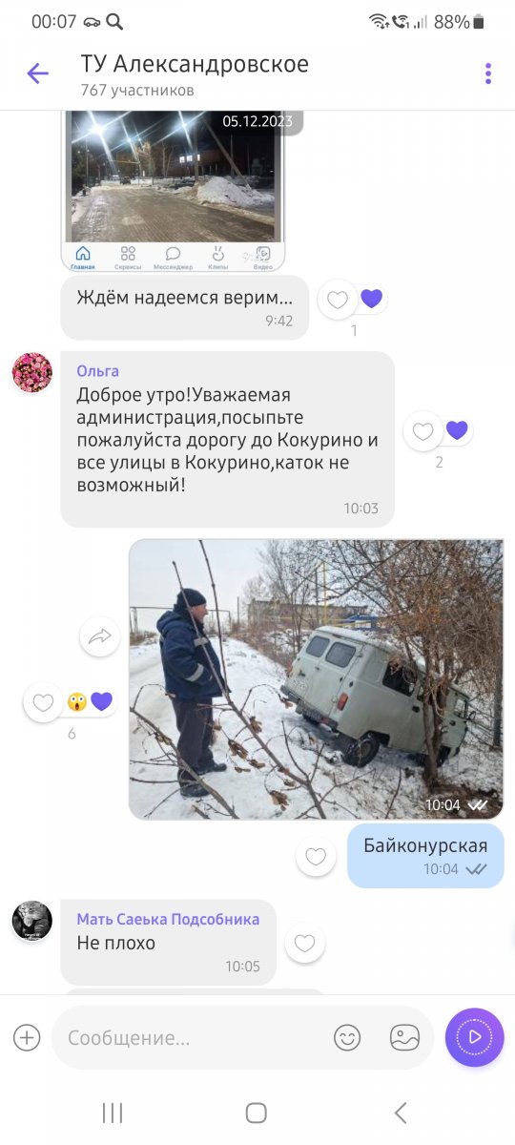Tap the forward arrow beside the van photo
Image resolution: width=515 pixels, height=1145 pixels.
click(99, 637)
